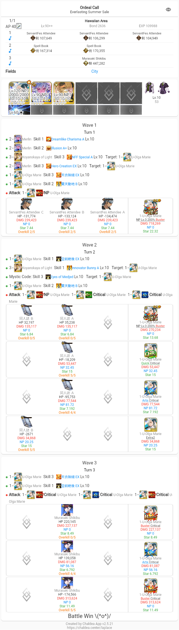The image size is (179, 630).
Task: Select the Lv.120 NP3 servant thumbnail
Action: 19,93
